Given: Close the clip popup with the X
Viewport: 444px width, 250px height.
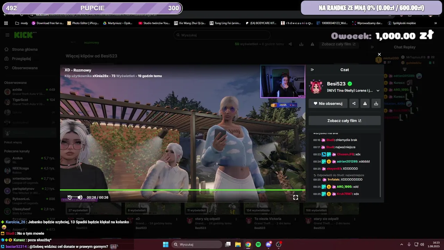Looking at the screenshot, I should pos(379,54).
